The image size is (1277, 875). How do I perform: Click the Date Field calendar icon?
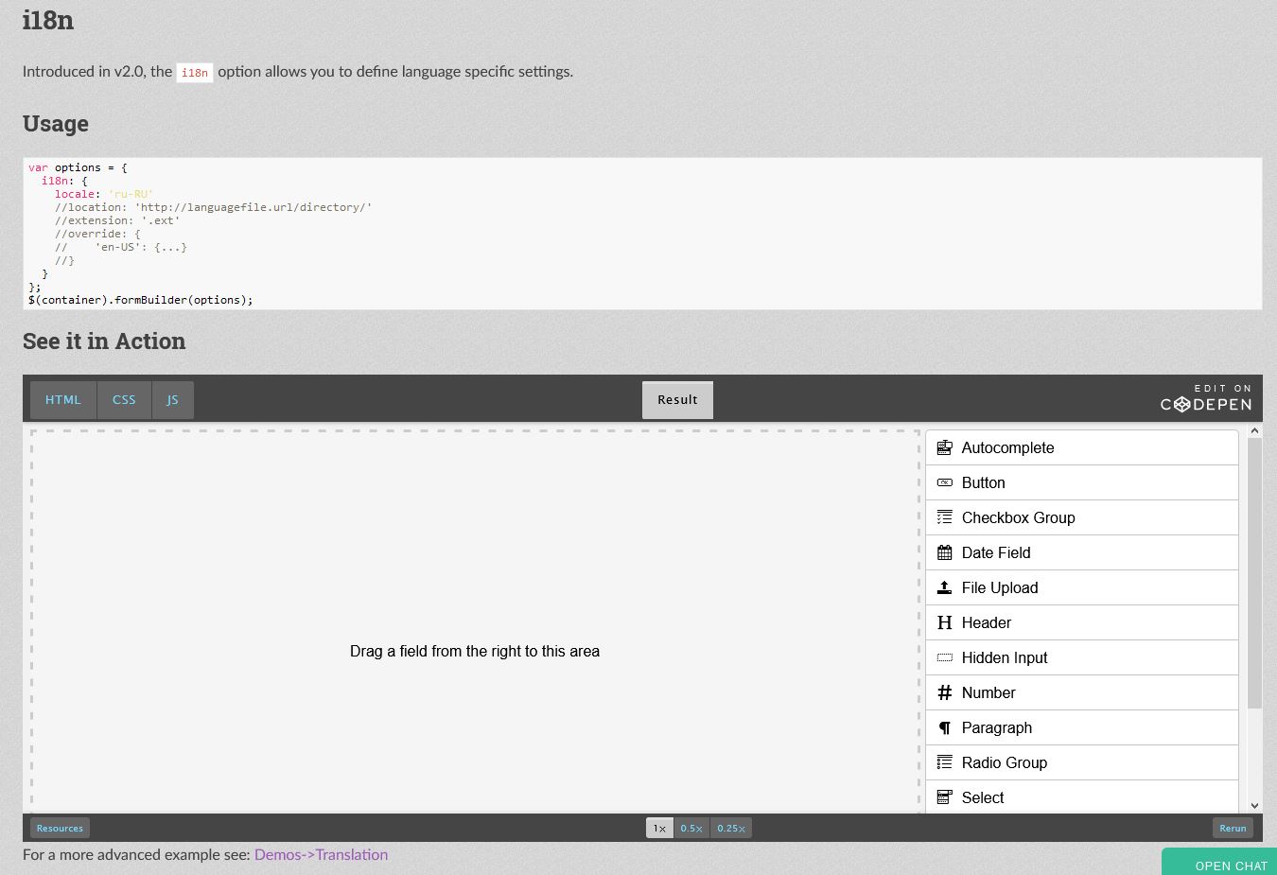944,552
